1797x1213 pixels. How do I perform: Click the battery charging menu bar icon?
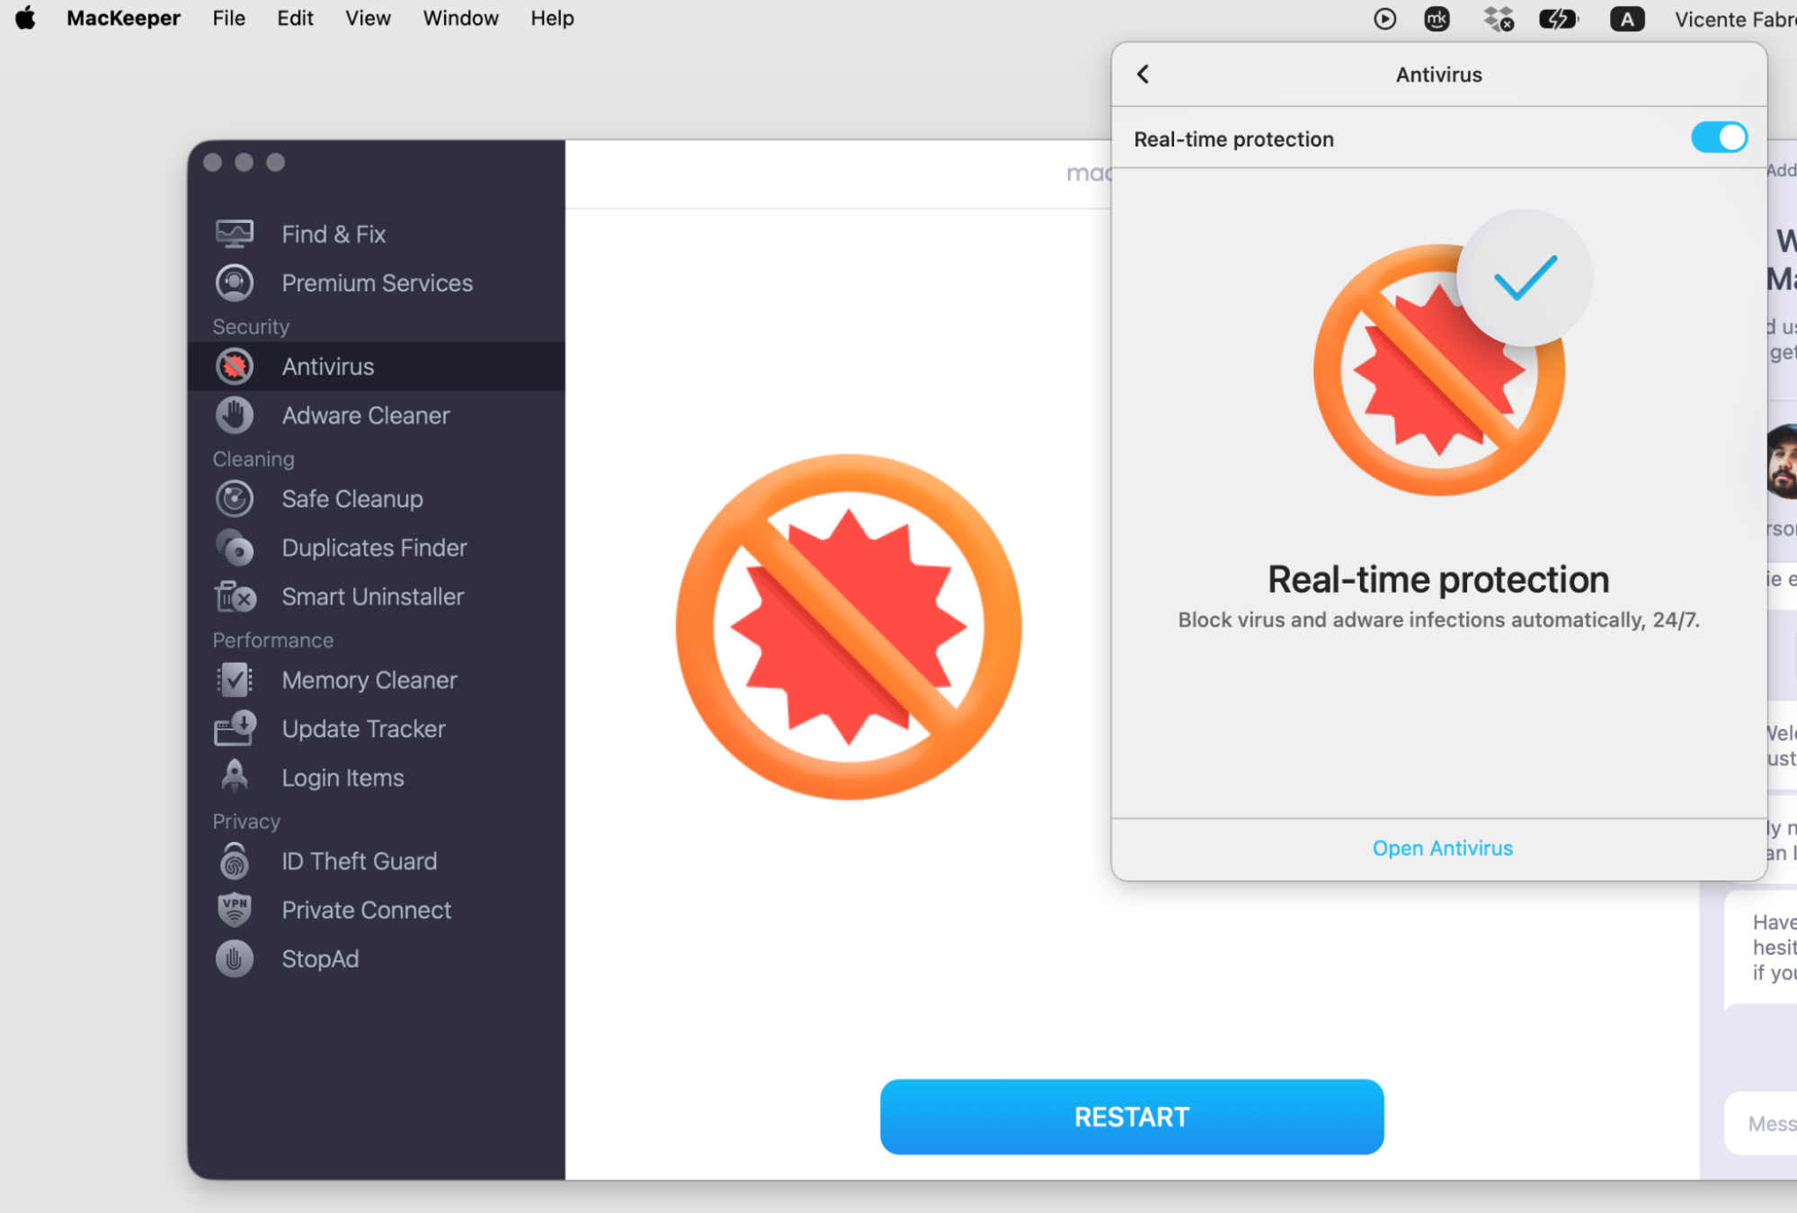1558,19
